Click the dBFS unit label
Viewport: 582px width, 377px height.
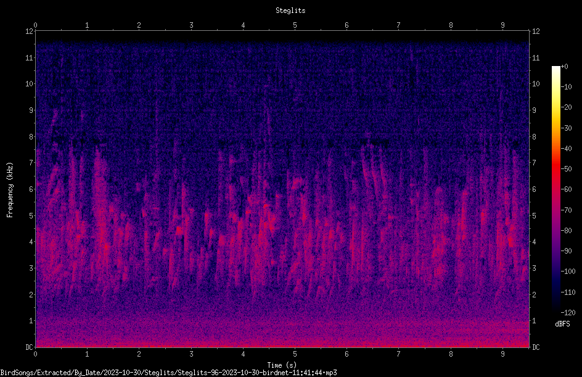point(562,324)
